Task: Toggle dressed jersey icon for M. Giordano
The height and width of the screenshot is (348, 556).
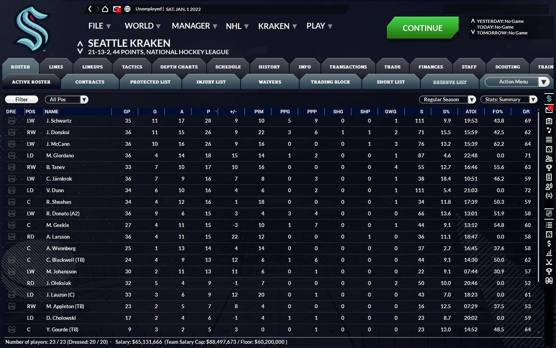Action: pos(12,155)
